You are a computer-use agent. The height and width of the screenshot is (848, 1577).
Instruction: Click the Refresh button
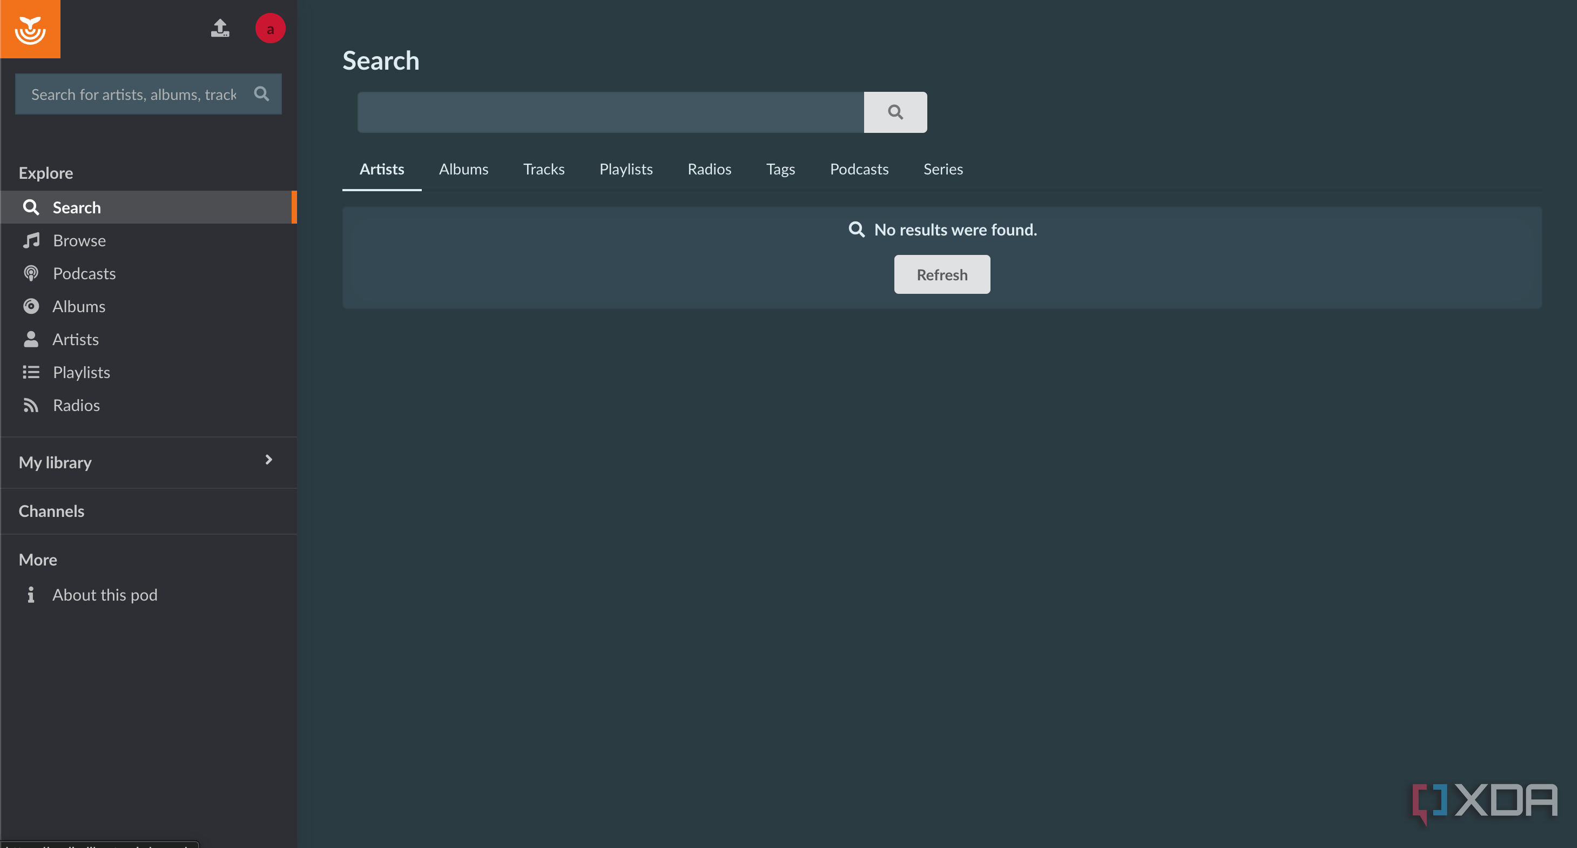tap(941, 274)
